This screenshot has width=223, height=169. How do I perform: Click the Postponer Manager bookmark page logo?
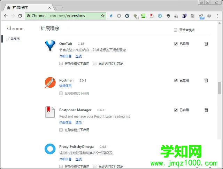tap(50, 112)
